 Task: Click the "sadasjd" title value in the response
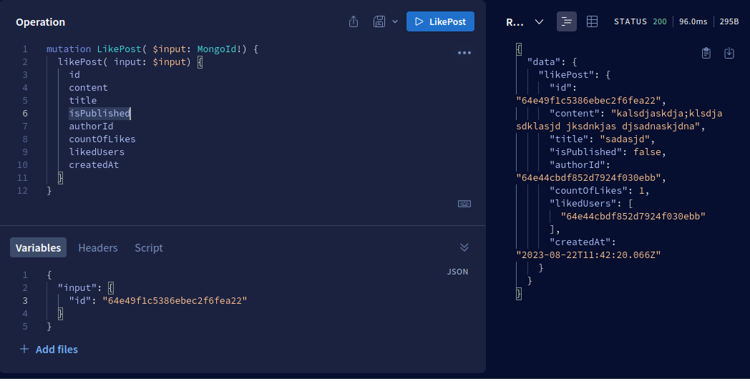(625, 139)
